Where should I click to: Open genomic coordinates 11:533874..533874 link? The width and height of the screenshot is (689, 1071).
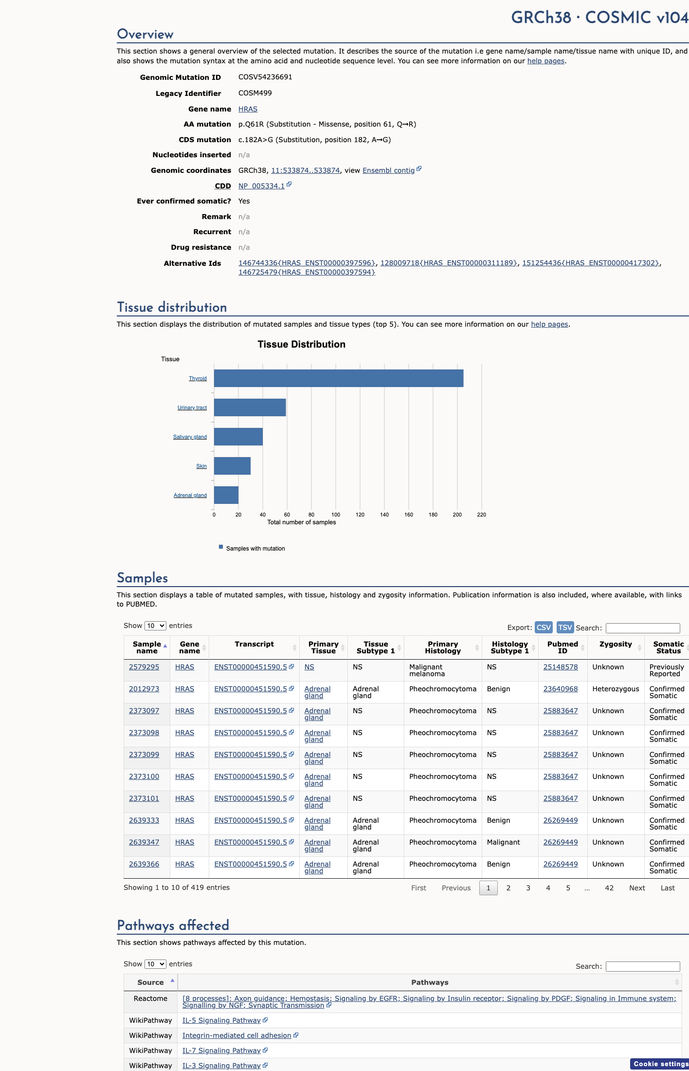tap(305, 170)
